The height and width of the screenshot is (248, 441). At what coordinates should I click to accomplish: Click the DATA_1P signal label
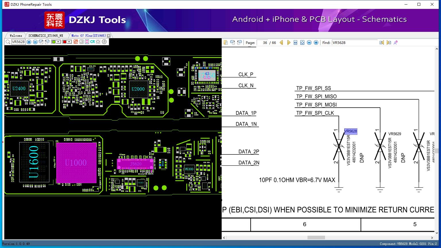[x=246, y=113]
